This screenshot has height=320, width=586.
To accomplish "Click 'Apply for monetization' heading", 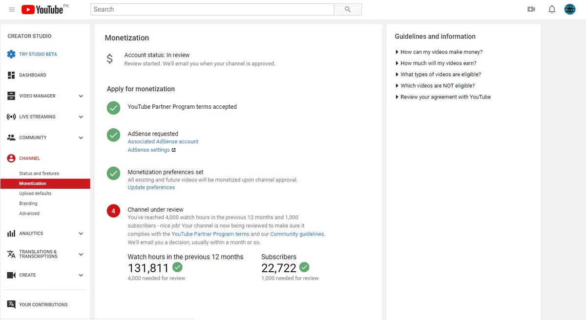I will pos(141,89).
